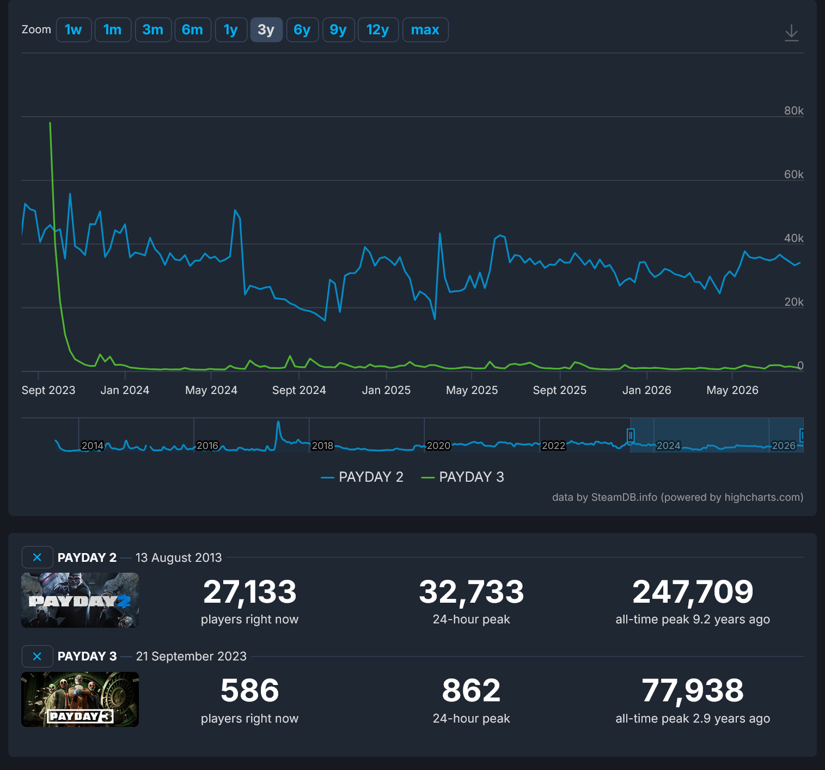Select the active 3y zoom range

(266, 29)
